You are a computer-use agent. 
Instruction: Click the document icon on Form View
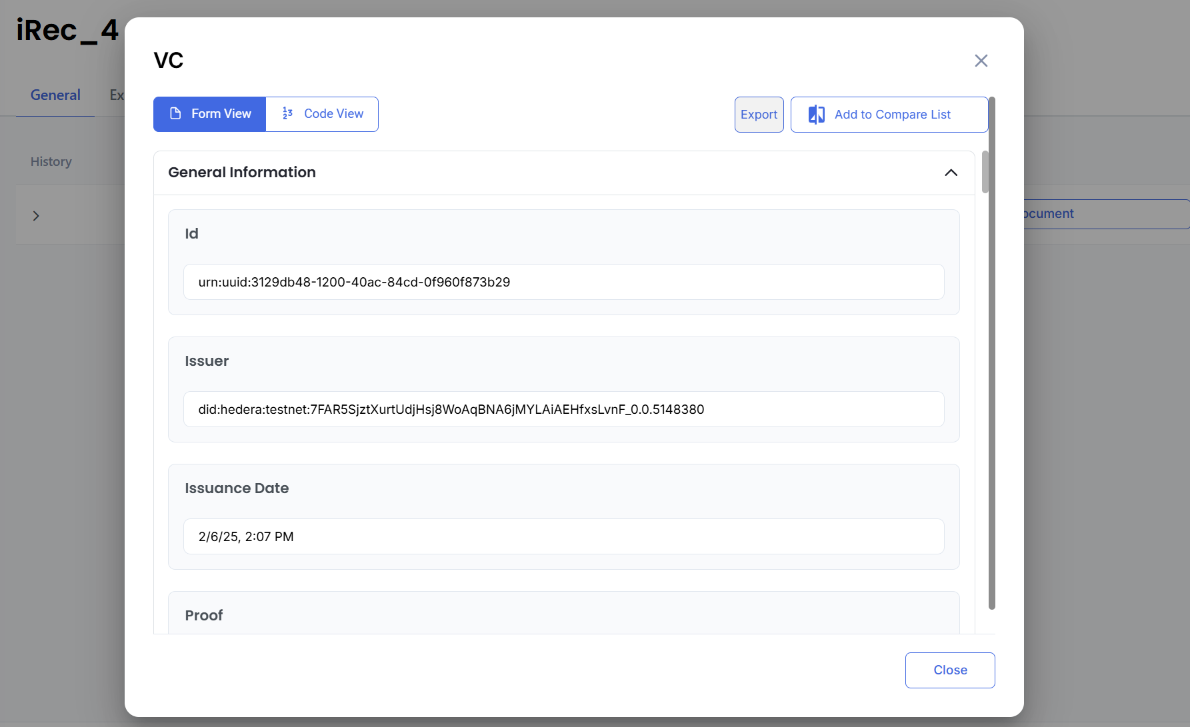[x=175, y=114]
